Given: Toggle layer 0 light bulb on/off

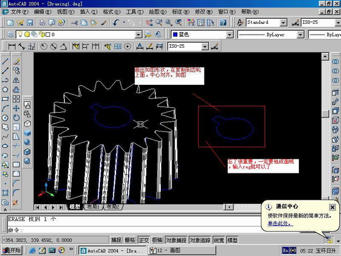Looking at the screenshot, I should 20,34.
